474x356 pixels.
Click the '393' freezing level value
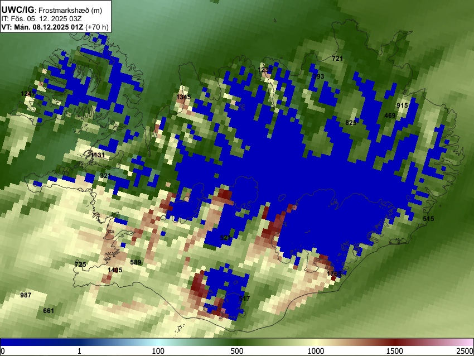(x=318, y=76)
